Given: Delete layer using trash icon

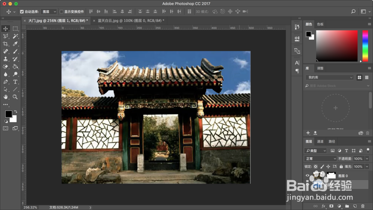Looking at the screenshot, I should 363,206.
